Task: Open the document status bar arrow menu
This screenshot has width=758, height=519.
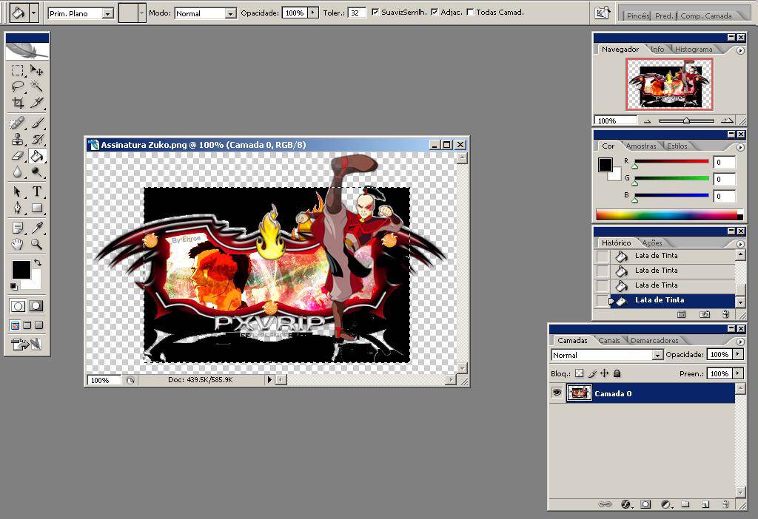Action: coord(269,380)
